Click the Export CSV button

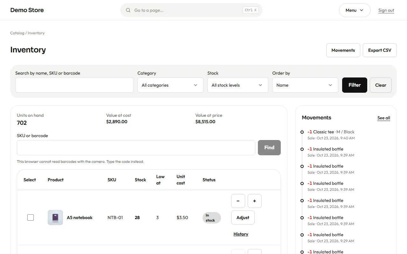[380, 50]
